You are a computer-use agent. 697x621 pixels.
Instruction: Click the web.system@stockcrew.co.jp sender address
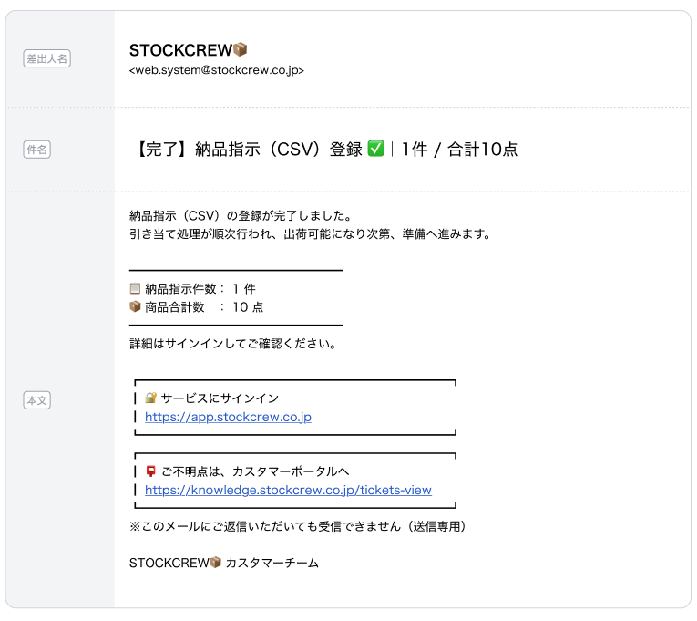click(217, 69)
